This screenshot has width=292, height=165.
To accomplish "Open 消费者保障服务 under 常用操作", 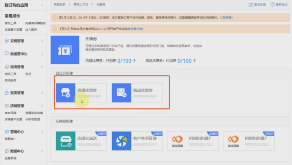I will point(35,23).
